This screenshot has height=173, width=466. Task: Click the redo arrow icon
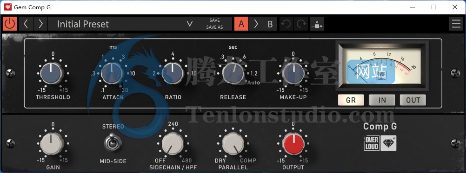[301, 24]
